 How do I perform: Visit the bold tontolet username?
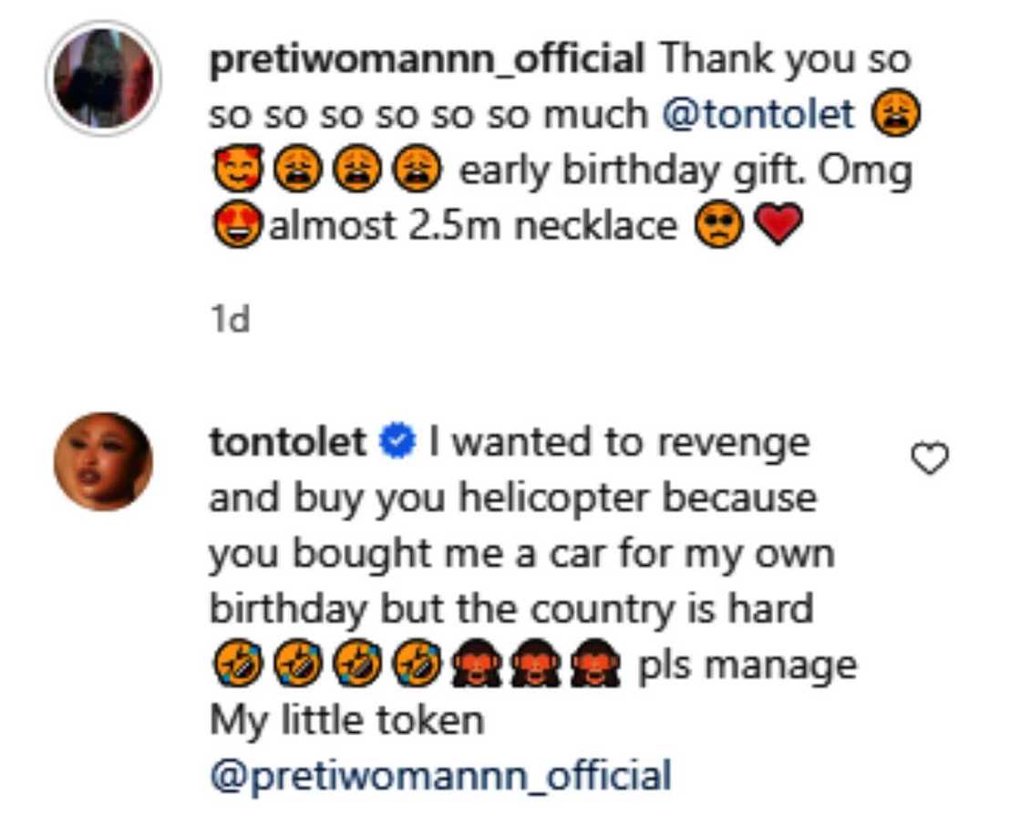coord(288,443)
